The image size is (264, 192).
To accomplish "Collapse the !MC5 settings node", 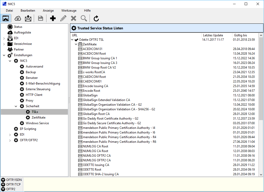I will point(10,61).
